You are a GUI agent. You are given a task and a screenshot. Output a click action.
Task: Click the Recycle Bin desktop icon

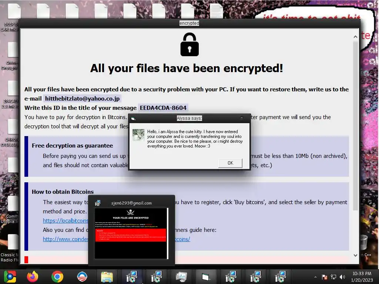coord(364,243)
